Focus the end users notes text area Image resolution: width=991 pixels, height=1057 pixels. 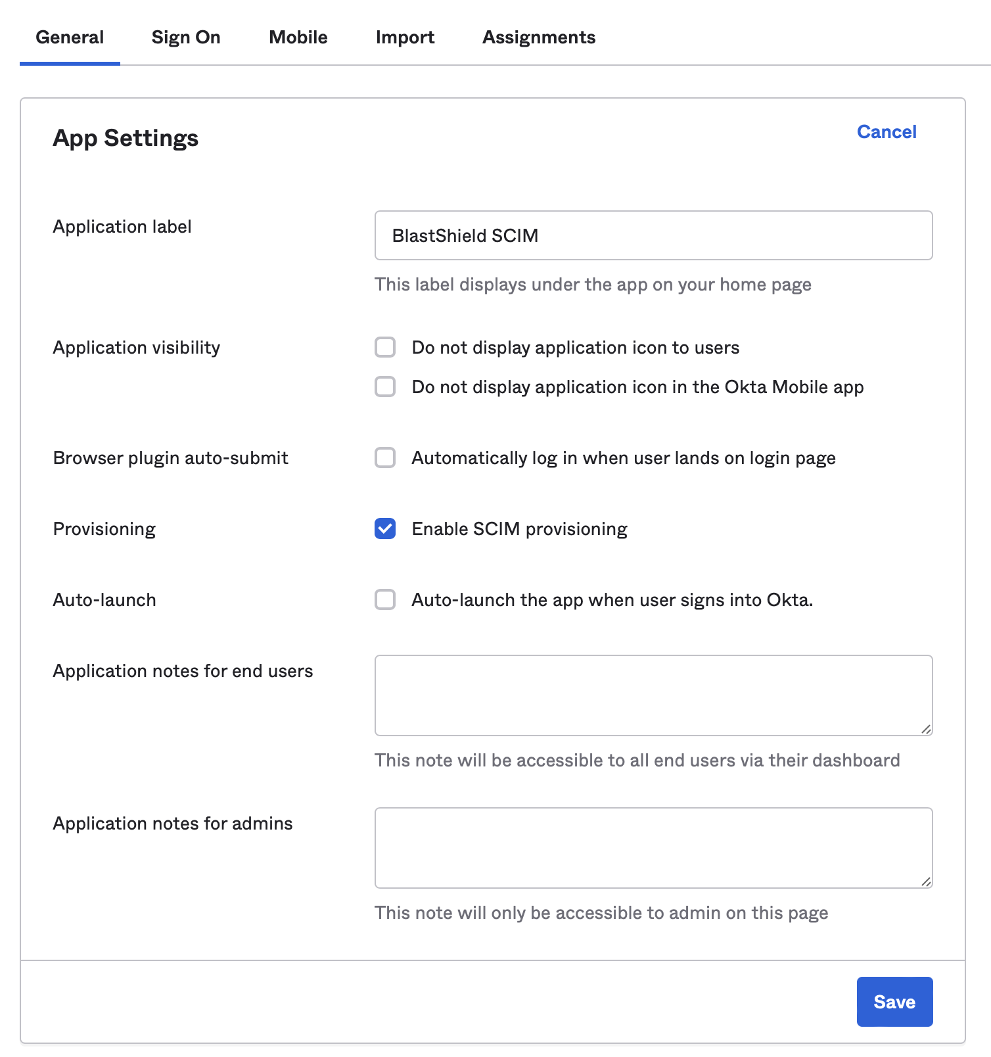[x=653, y=695]
